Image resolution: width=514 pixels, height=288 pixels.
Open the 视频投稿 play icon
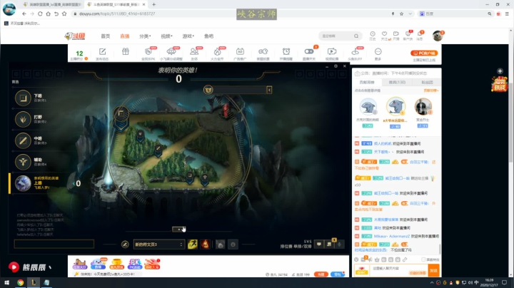coord(332,52)
